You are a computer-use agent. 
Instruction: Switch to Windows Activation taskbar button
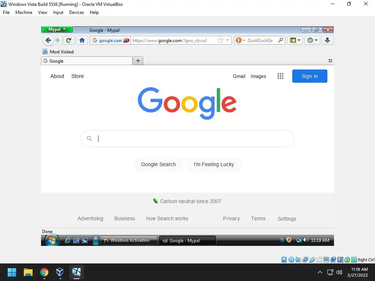[129, 240]
